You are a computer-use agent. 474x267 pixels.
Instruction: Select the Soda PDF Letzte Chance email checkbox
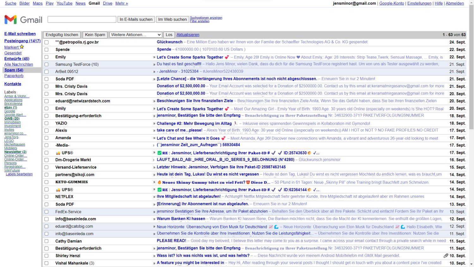(x=46, y=79)
